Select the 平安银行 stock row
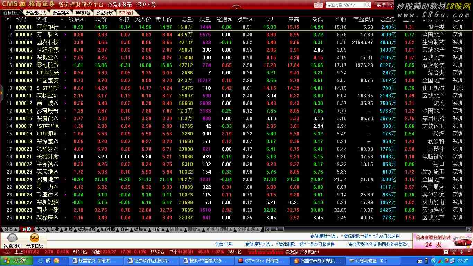The height and width of the screenshot is (266, 473). (x=237, y=27)
